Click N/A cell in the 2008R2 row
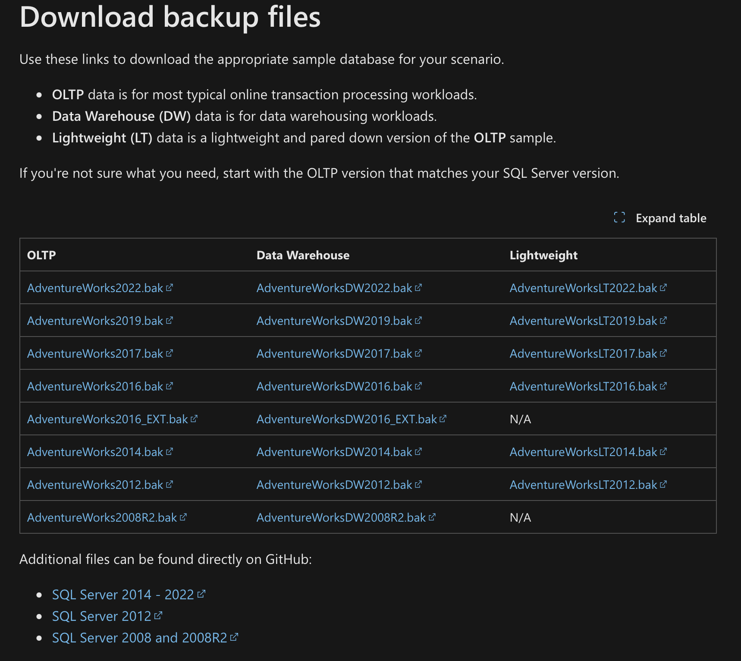The image size is (741, 661). pos(520,517)
